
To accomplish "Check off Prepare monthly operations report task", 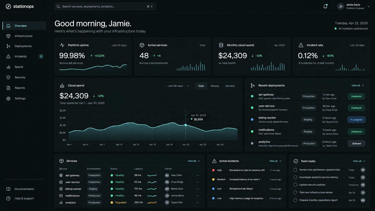I will tap(295, 200).
